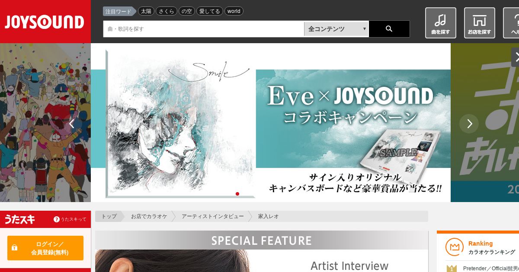Open the green slide banner on right
This screenshot has width=519, height=272.
485,123
